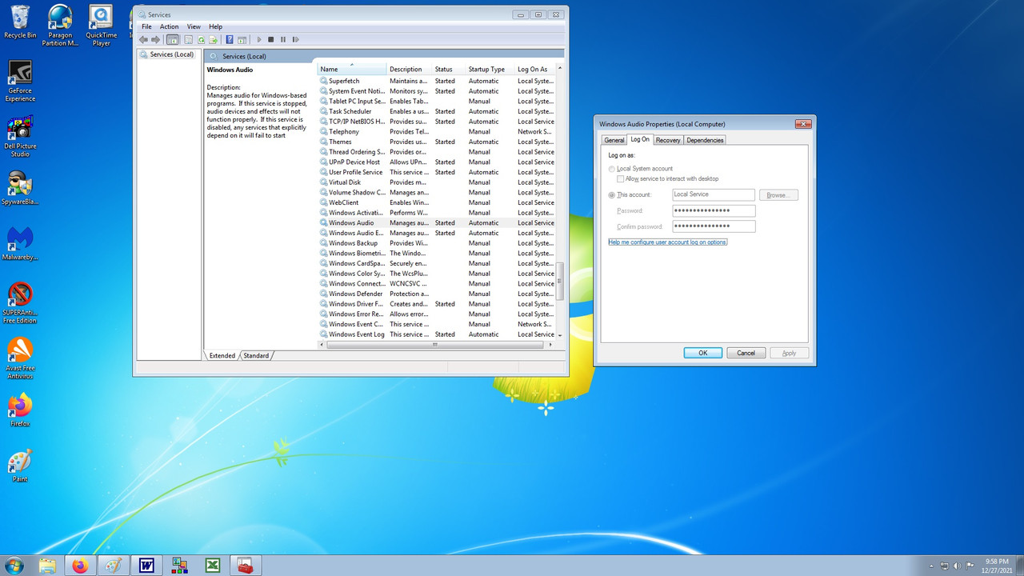Open Recycle Bin desktop icon
Viewport: 1024px width, 576px height.
pyautogui.click(x=20, y=22)
